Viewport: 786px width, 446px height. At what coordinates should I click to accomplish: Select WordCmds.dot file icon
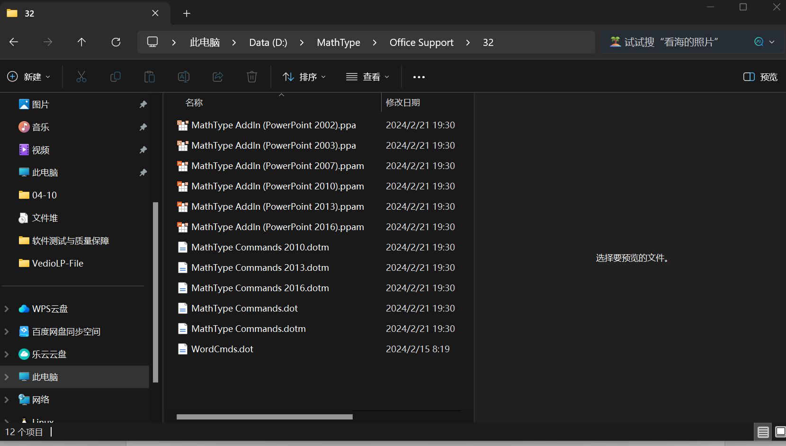coord(182,349)
